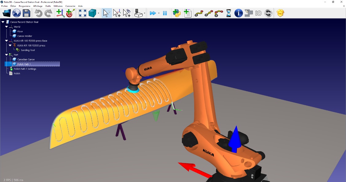Viewport: 346px width, 182px height.
Task: Collapse the Part node
Action: pyautogui.click(x=7, y=55)
